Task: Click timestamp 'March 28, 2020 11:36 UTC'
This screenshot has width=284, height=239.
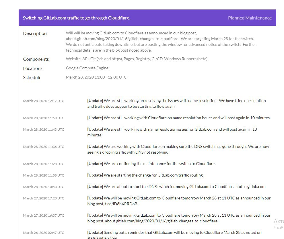Action: click(x=44, y=146)
